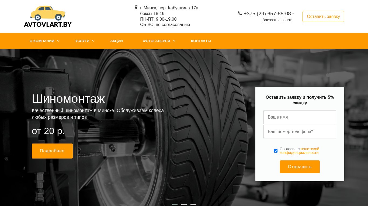Click the yellow car logo
Image resolution: width=368 pixels, height=206 pixels.
click(48, 13)
